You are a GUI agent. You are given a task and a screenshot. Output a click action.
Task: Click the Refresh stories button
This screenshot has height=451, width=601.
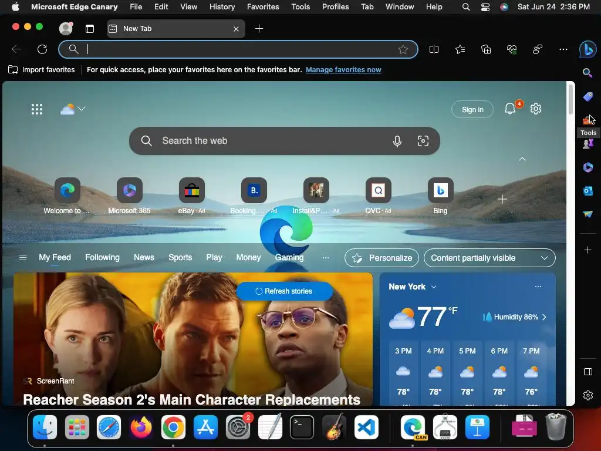click(284, 291)
